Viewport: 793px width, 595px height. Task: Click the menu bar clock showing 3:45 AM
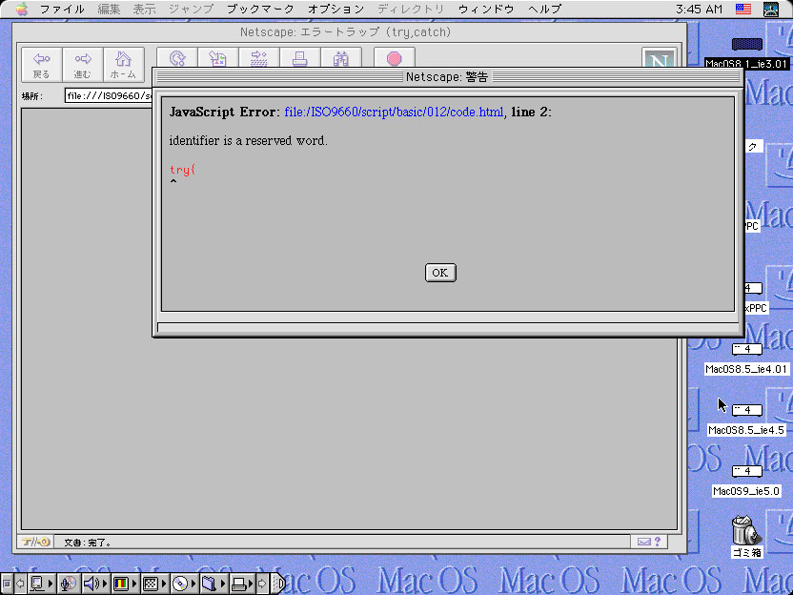pyautogui.click(x=699, y=10)
